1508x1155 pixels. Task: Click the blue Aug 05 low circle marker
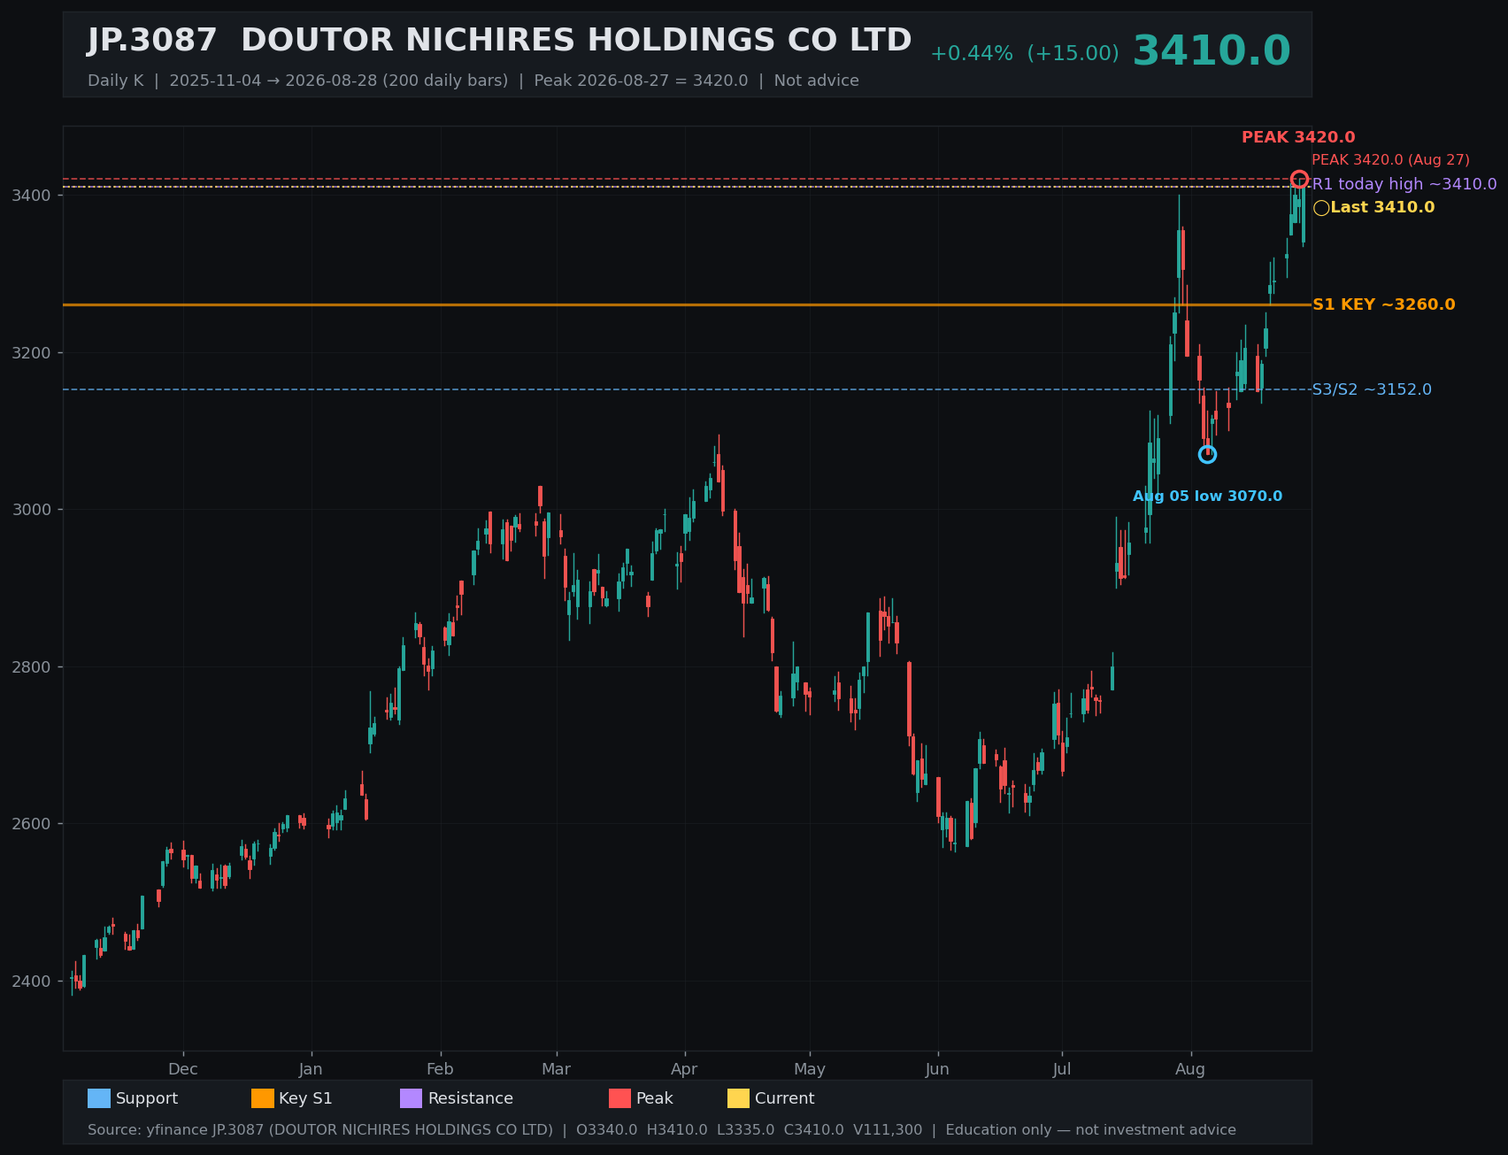point(1207,454)
